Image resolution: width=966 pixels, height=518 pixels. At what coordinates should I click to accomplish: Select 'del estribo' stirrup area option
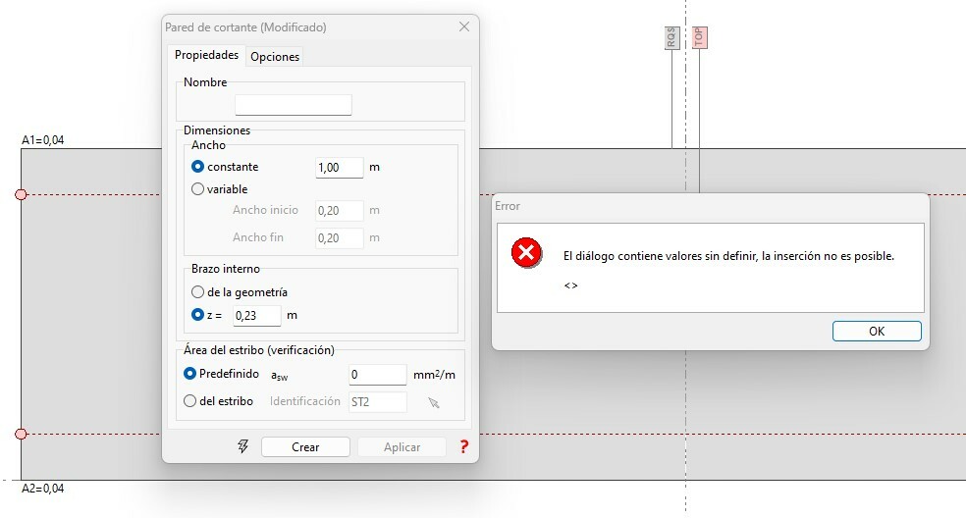coord(190,400)
